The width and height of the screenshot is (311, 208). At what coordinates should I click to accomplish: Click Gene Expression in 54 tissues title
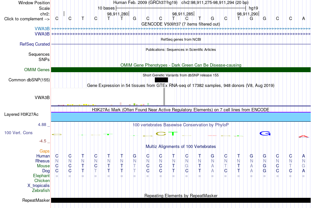181,86
